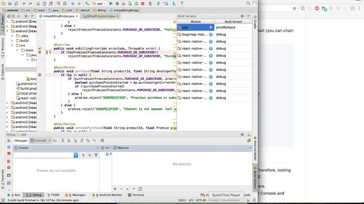Open the app run configuration dropdown
This screenshot has height=204, width=364.
99,3
